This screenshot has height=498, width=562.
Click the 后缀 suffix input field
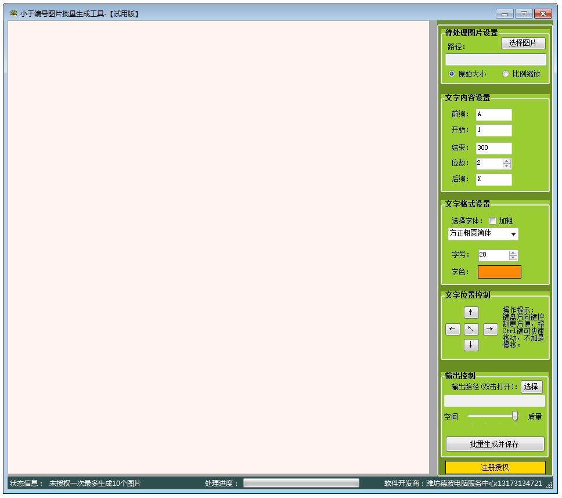(x=493, y=179)
